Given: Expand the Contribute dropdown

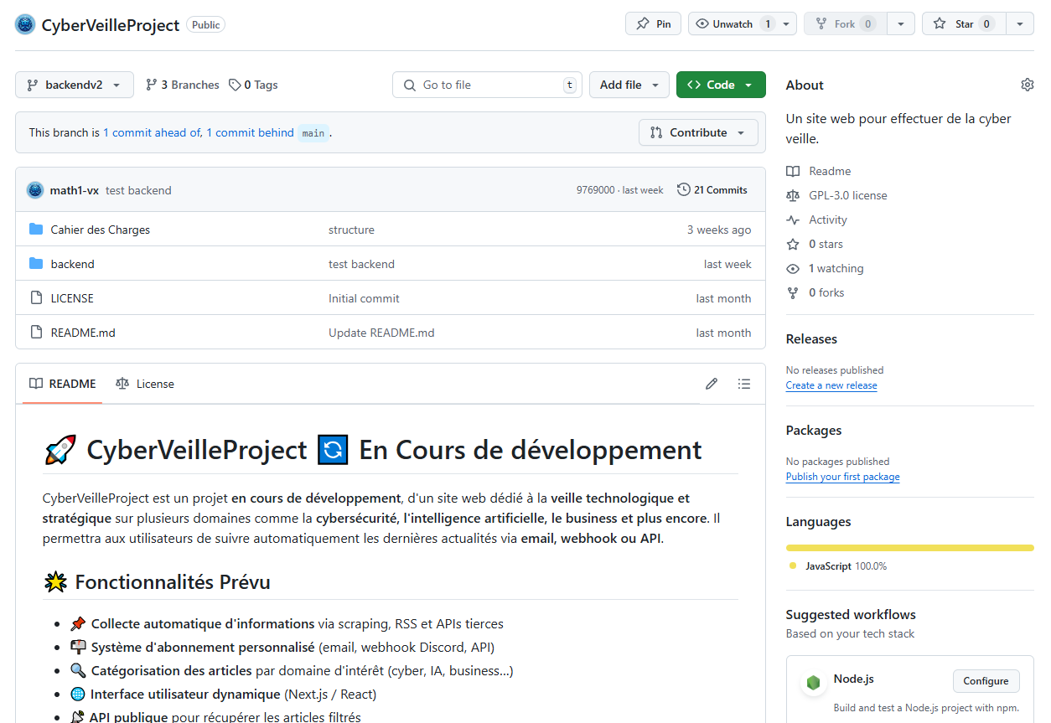Looking at the screenshot, I should coord(697,132).
